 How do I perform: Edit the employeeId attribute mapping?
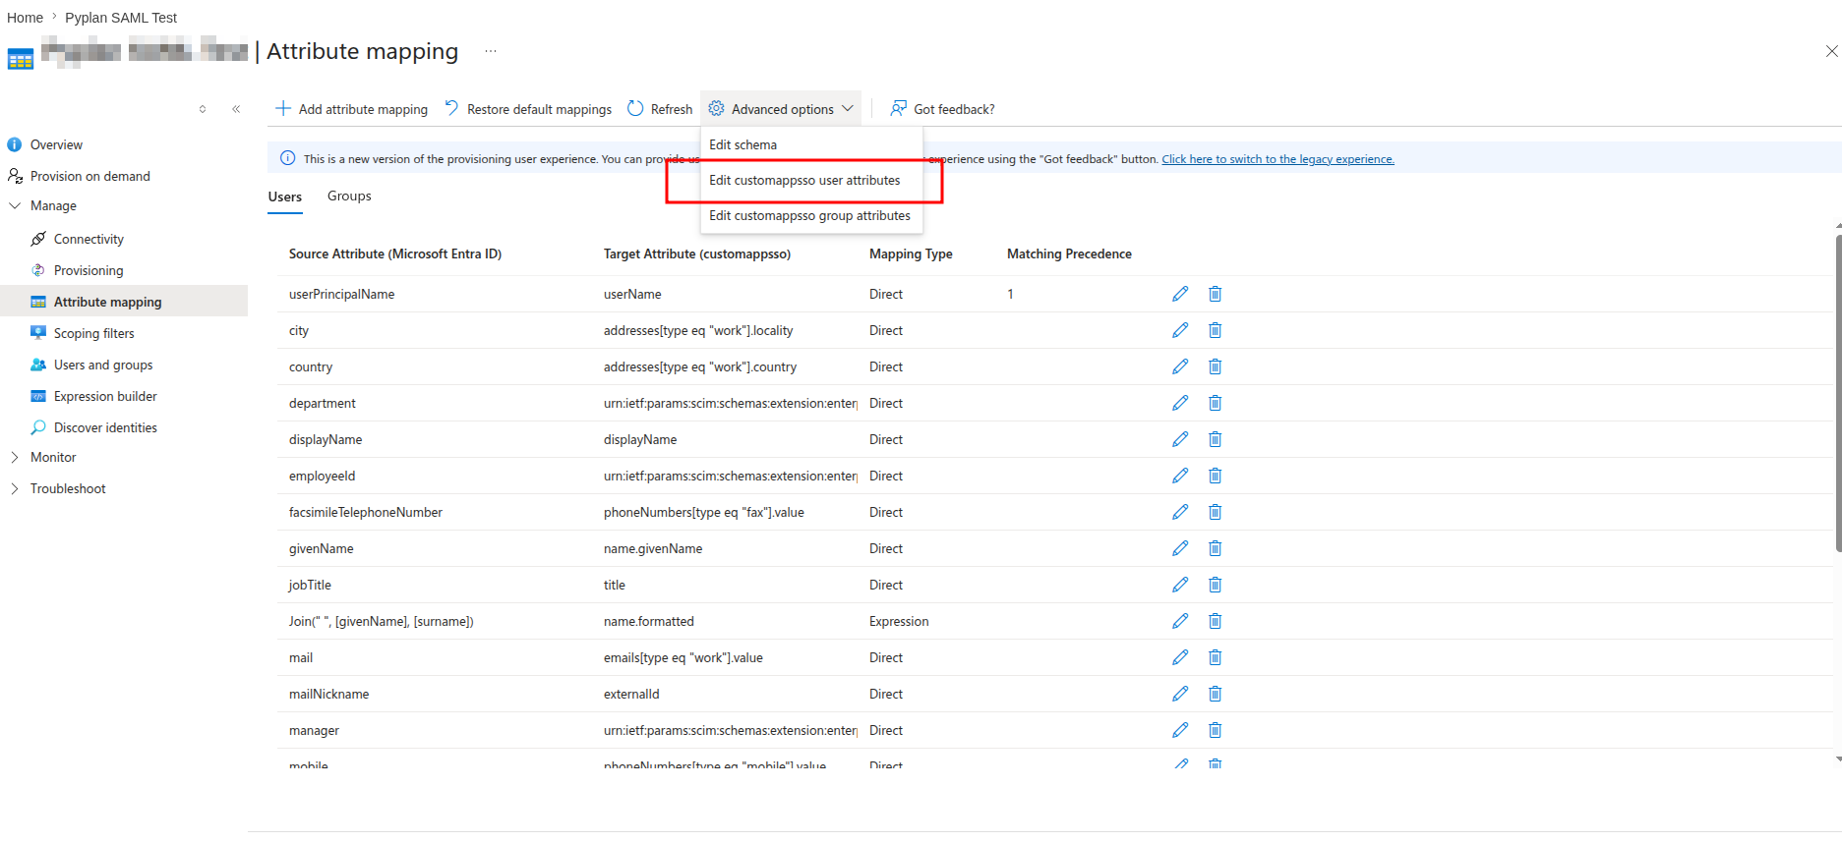click(x=1180, y=476)
